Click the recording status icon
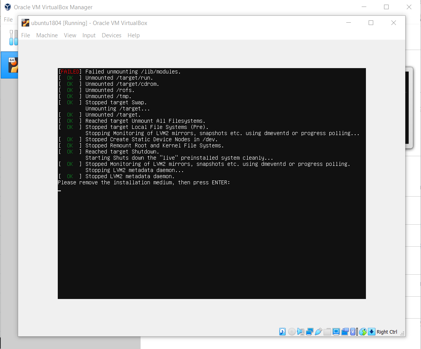The image size is (421, 349). 345,332
